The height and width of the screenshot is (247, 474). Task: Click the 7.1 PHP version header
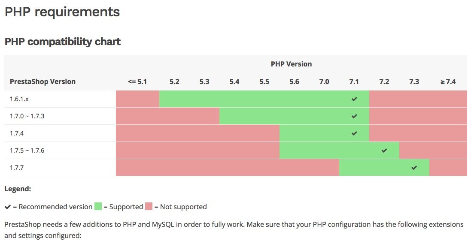[354, 81]
